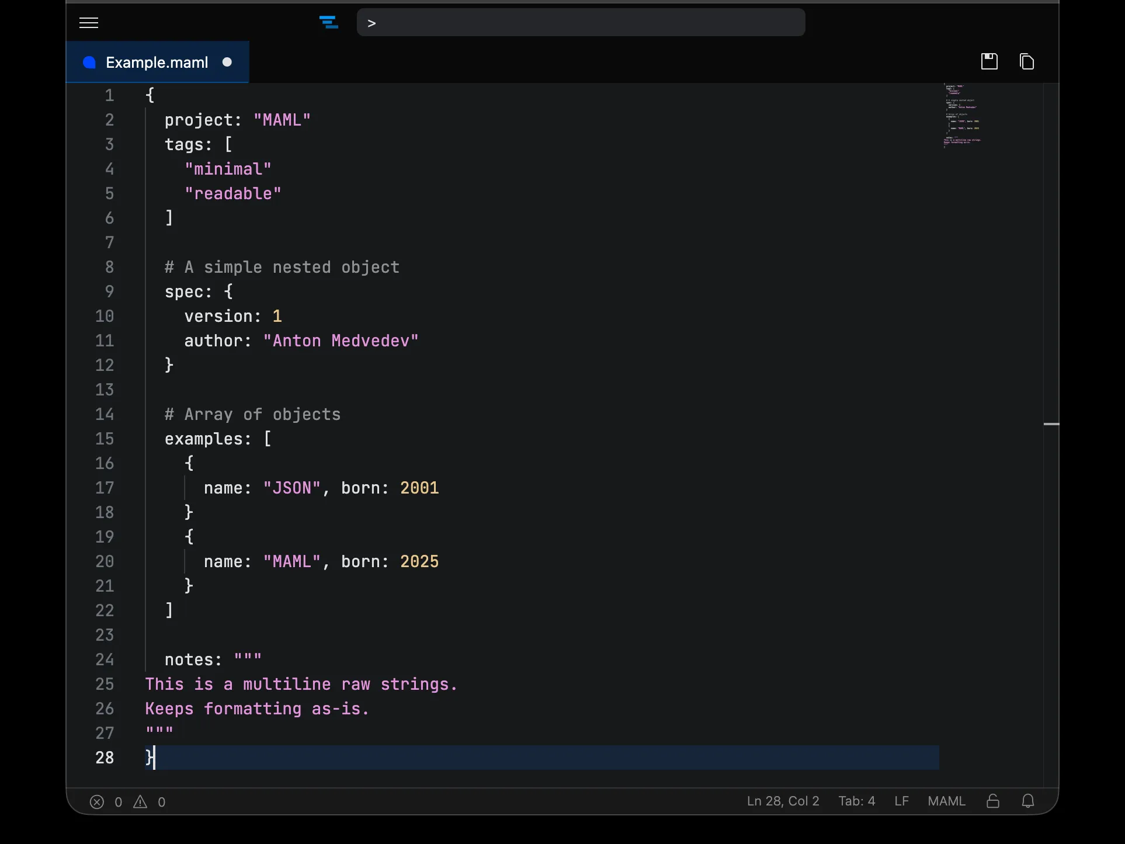Viewport: 1125px width, 844px height.
Task: Click the unsaved-changes dot on the Example.maml tab
Action: [x=227, y=62]
